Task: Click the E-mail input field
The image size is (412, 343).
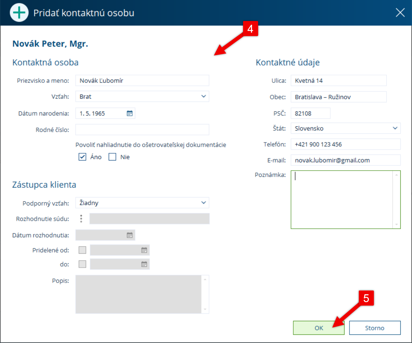Action: click(346, 160)
